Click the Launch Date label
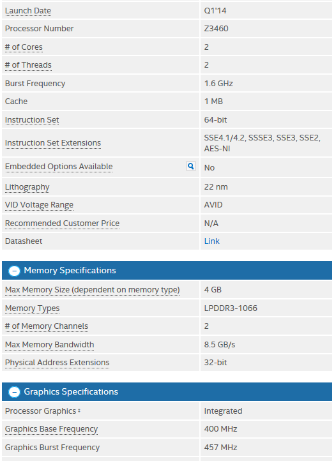336x461 pixels. pyautogui.click(x=28, y=11)
